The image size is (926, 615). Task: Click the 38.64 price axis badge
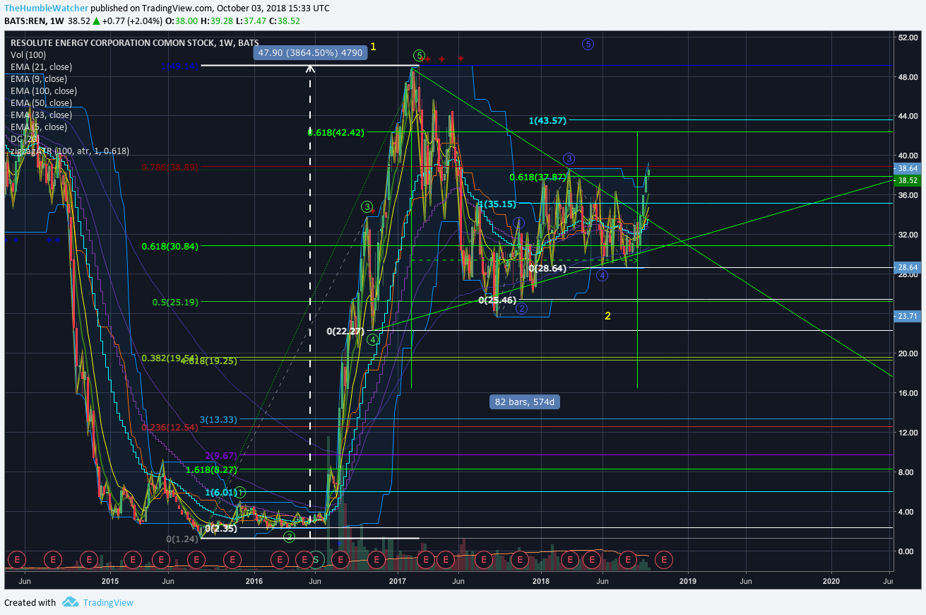click(x=908, y=168)
